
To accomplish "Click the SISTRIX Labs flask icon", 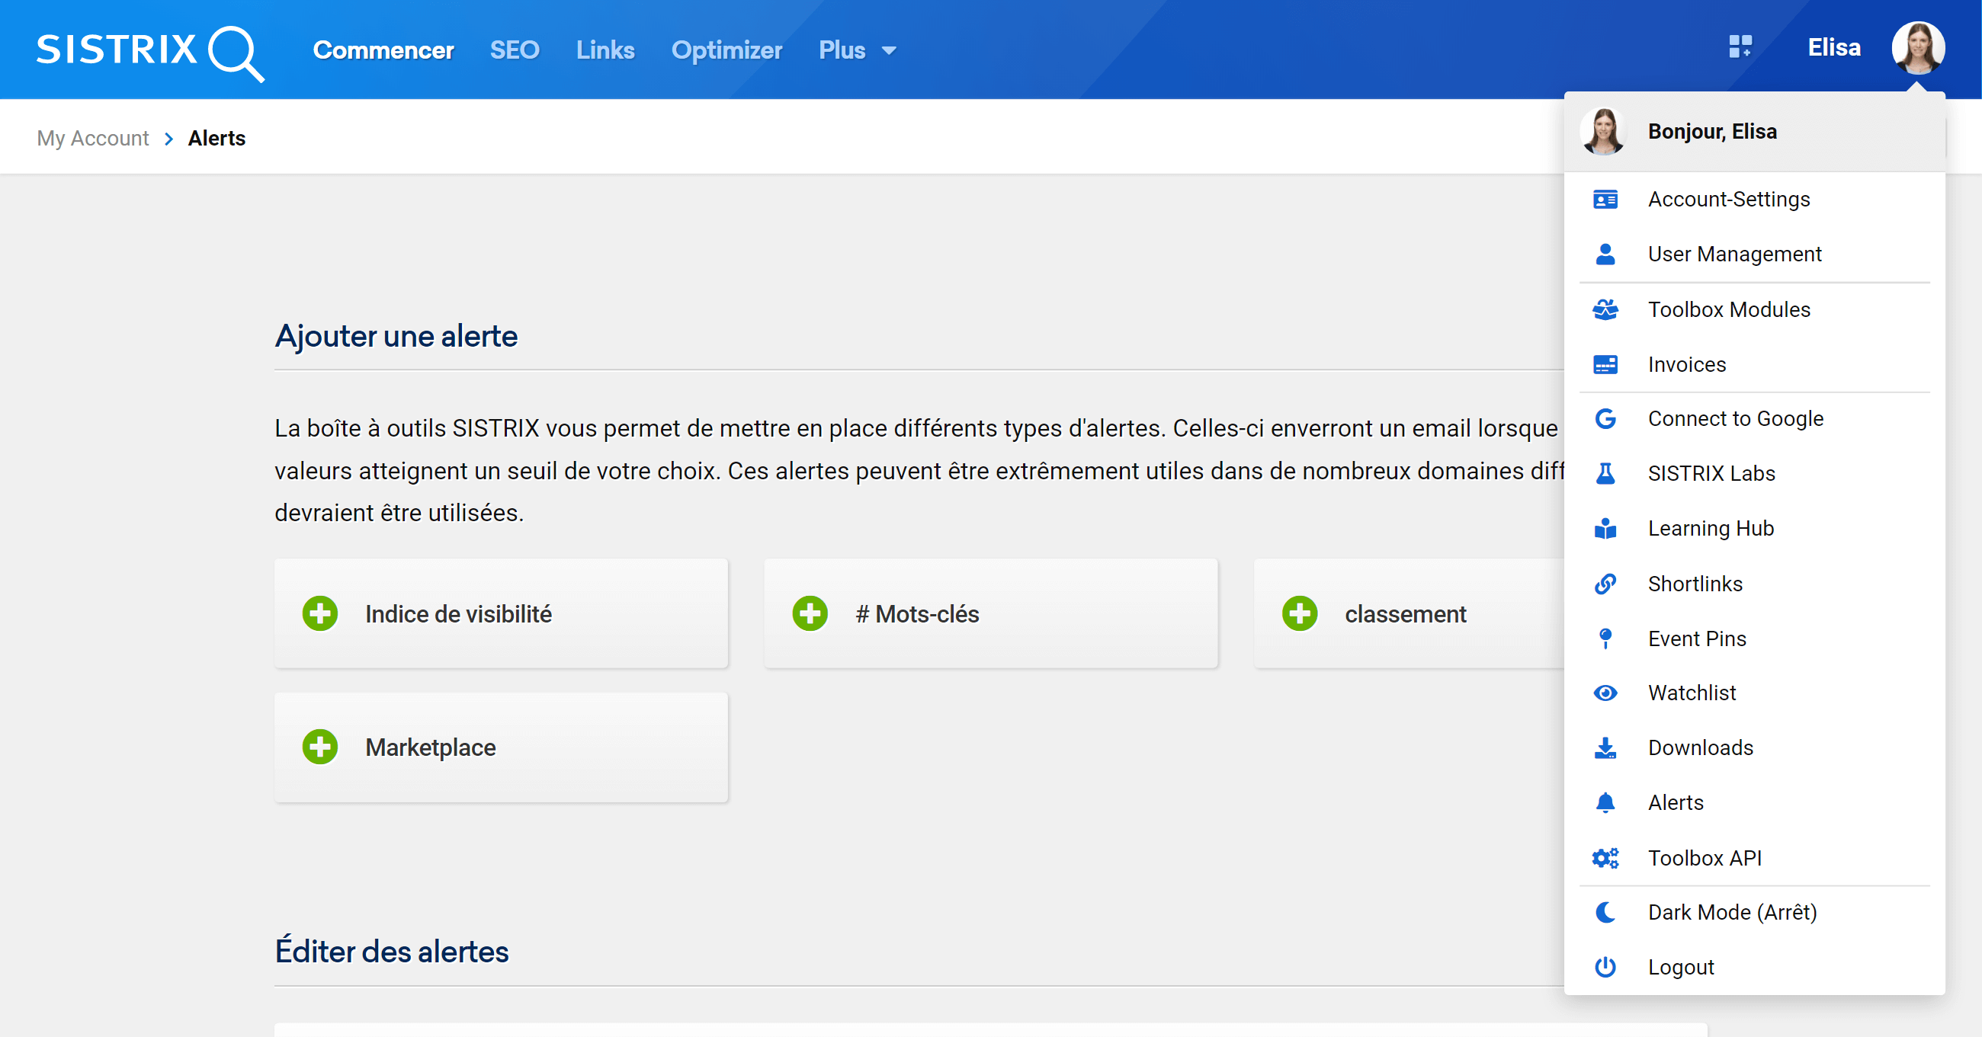I will tap(1605, 473).
